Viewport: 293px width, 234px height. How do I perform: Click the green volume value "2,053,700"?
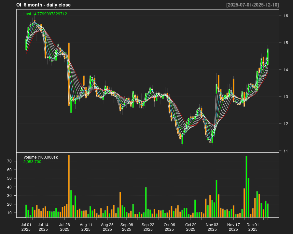click(x=32, y=162)
